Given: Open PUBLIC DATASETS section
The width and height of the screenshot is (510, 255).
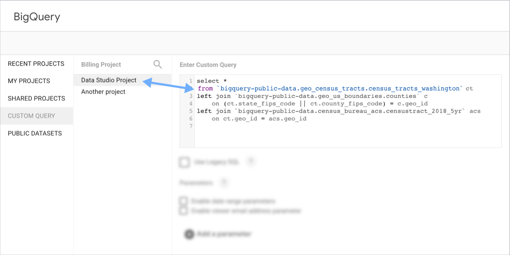Looking at the screenshot, I should [35, 133].
